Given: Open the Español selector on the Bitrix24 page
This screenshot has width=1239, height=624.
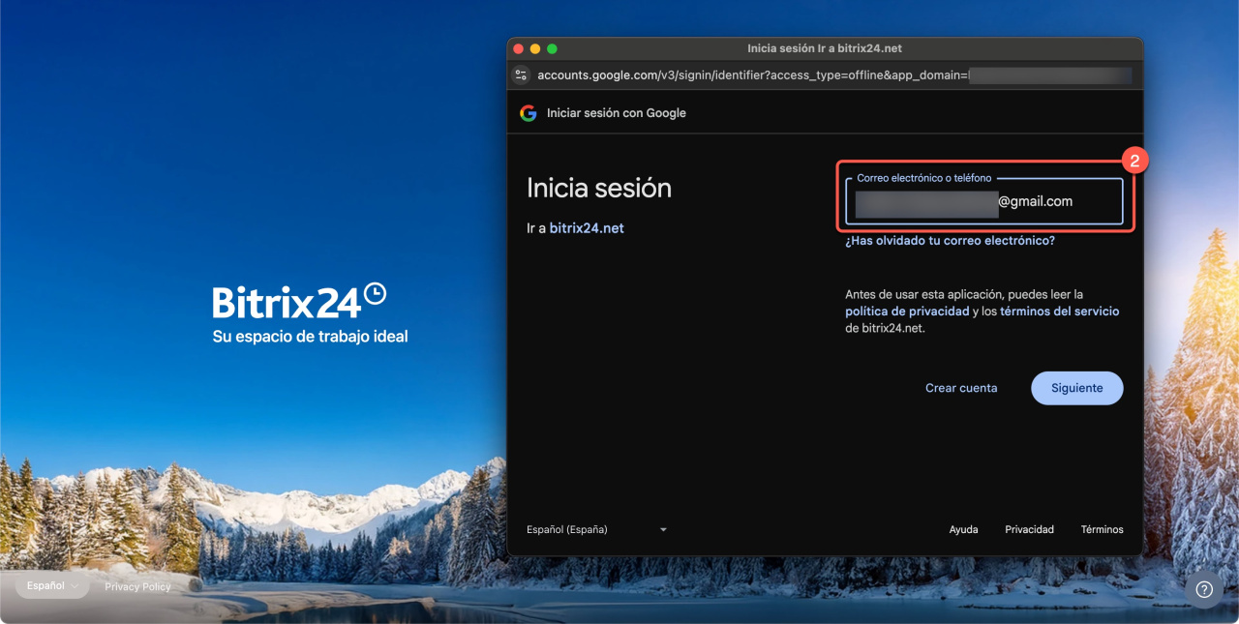Looking at the screenshot, I should tap(52, 585).
